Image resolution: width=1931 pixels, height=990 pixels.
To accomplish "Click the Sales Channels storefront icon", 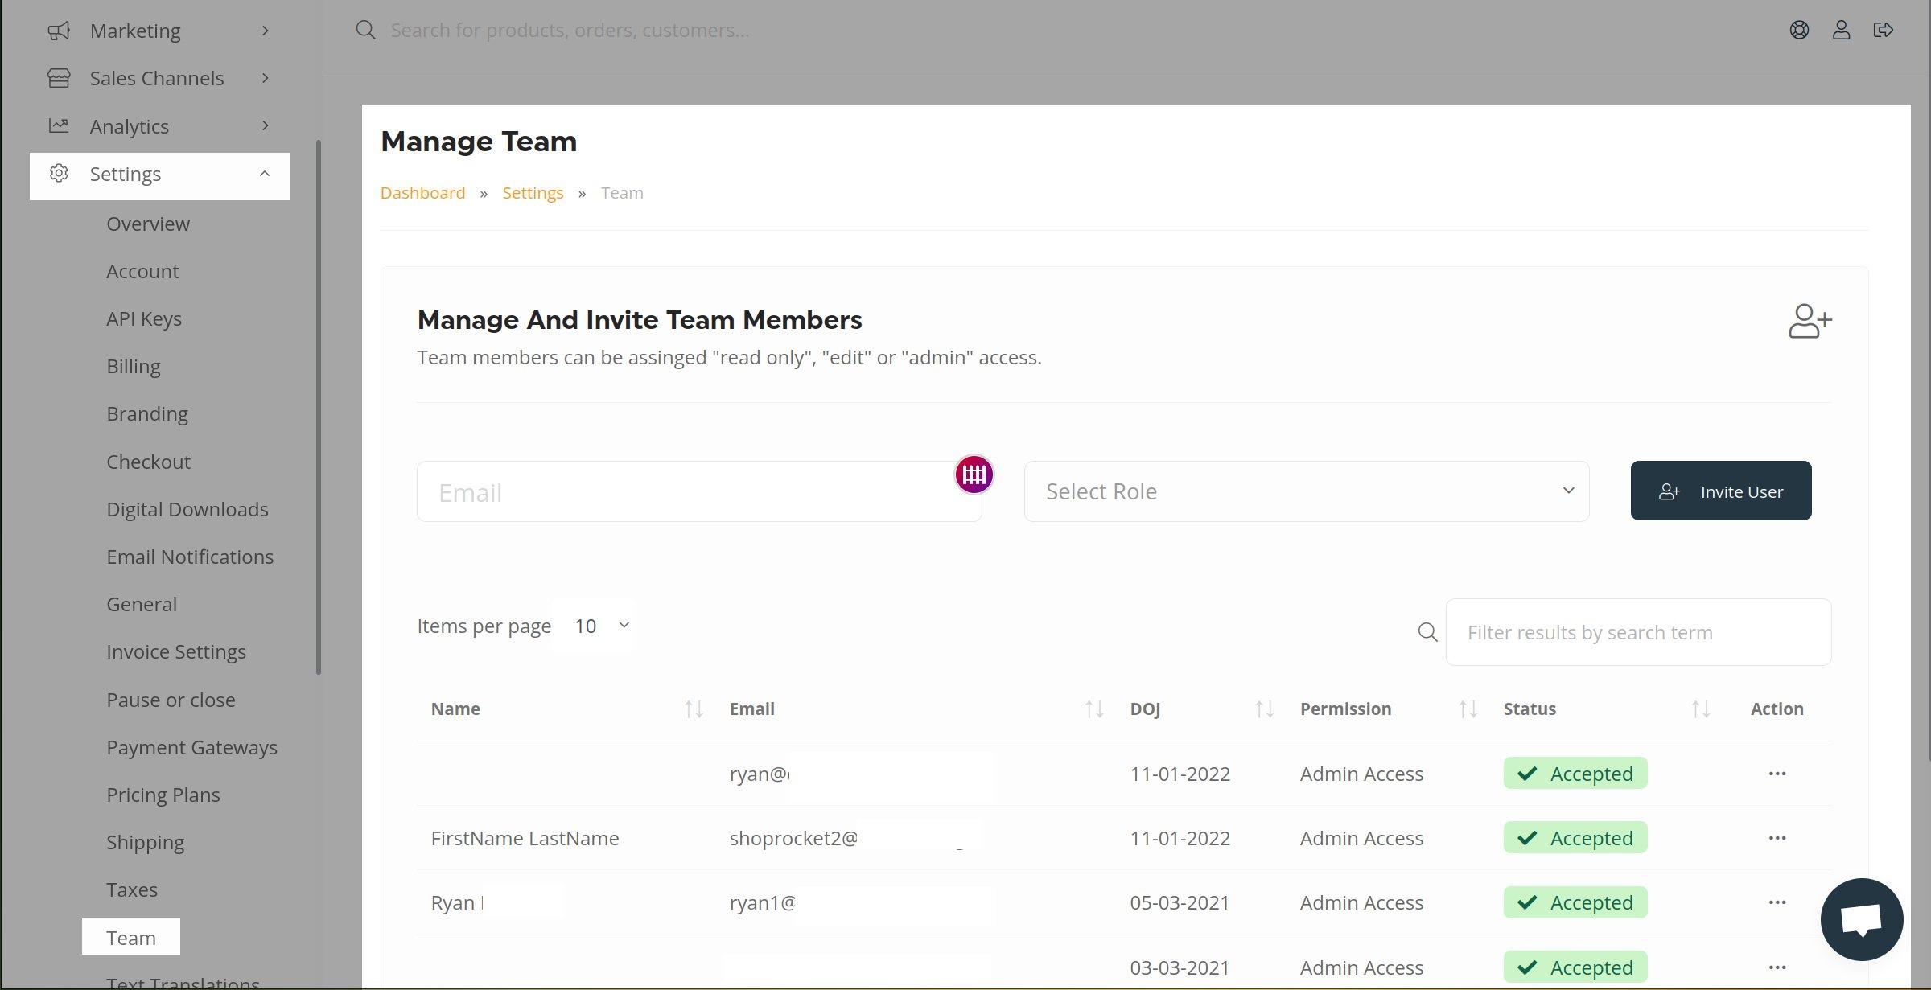I will point(59,78).
